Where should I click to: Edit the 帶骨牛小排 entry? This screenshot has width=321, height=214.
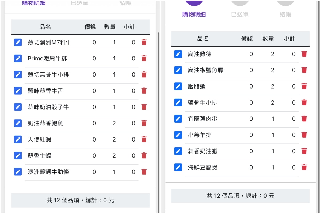coord(178,102)
